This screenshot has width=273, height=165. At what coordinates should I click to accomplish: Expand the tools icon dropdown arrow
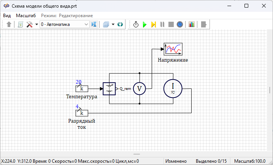(x=36, y=24)
